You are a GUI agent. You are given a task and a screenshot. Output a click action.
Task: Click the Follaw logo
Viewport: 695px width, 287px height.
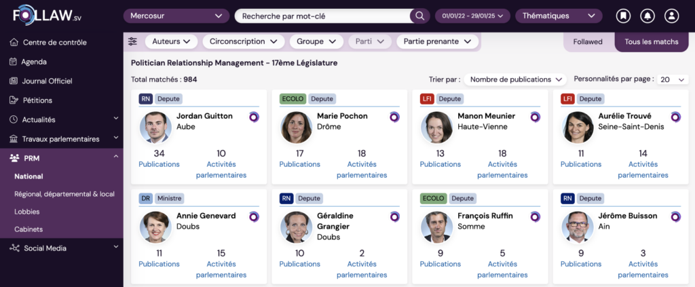(45, 15)
